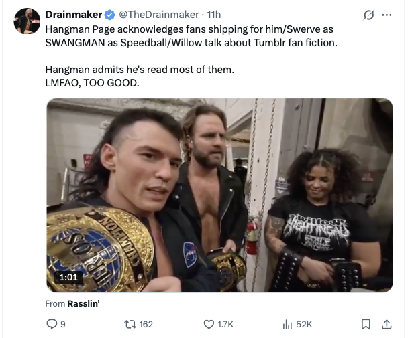Visit the @TheDrainmaker handle link
The width and height of the screenshot is (412, 338).
159,15
